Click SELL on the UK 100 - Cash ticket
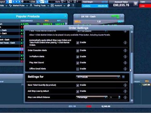Screen dimensions: 151x113 tap(78, 22)
